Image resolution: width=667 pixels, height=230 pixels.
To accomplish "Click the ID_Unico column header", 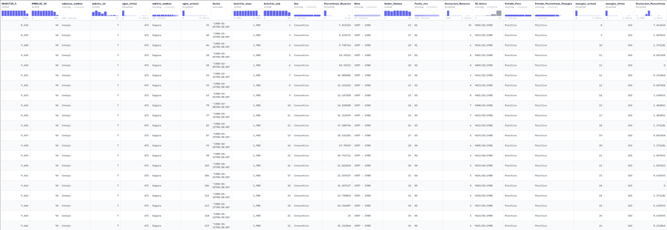I will [481, 3].
